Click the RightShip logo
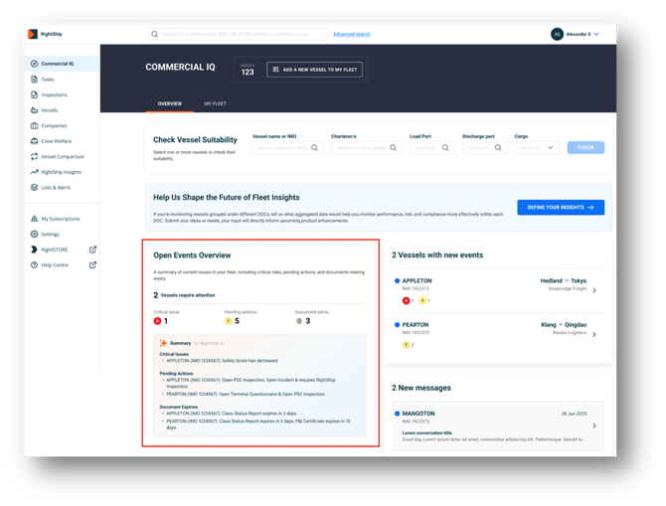 (x=34, y=34)
